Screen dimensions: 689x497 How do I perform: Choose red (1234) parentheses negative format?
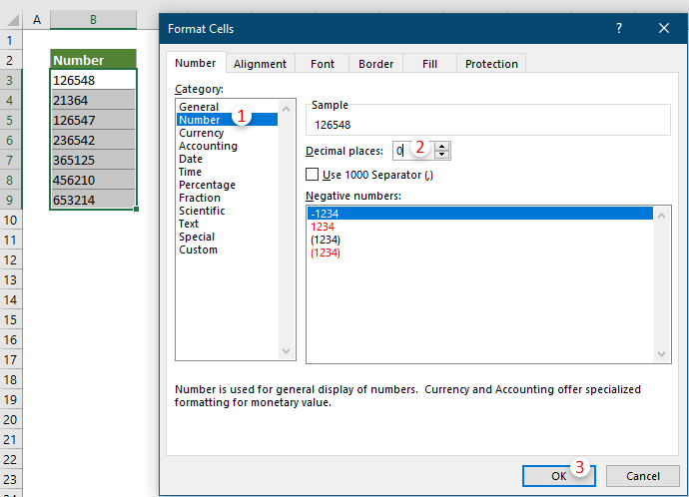[x=326, y=252]
